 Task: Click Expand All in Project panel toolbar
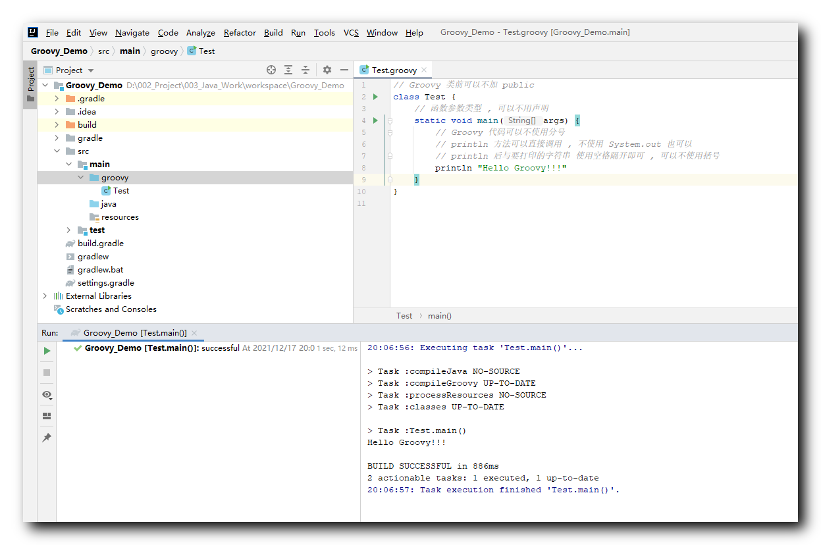tap(288, 70)
